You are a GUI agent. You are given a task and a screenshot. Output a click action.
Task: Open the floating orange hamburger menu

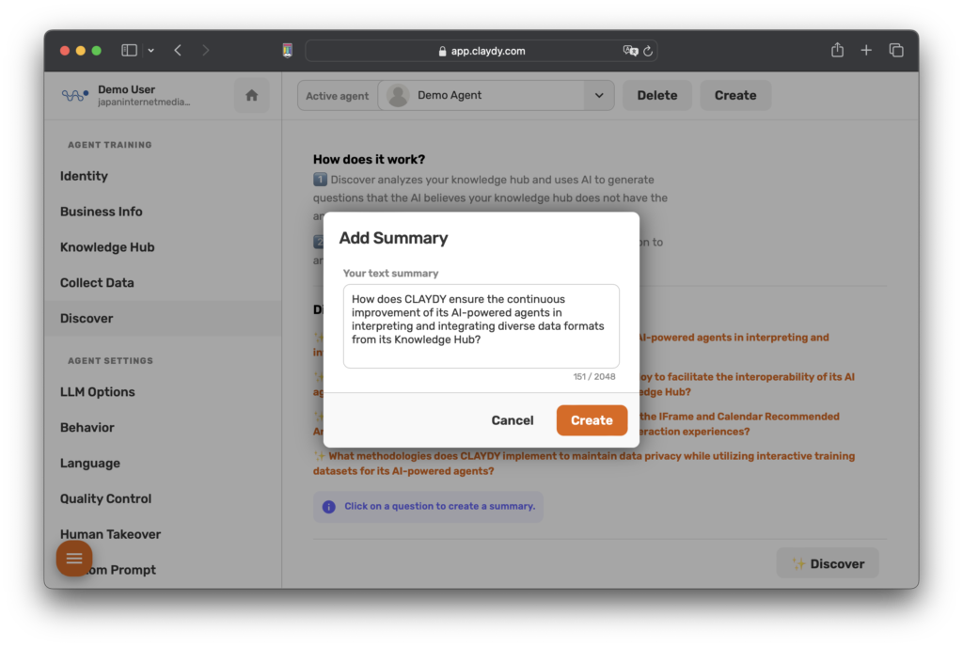coord(74,559)
